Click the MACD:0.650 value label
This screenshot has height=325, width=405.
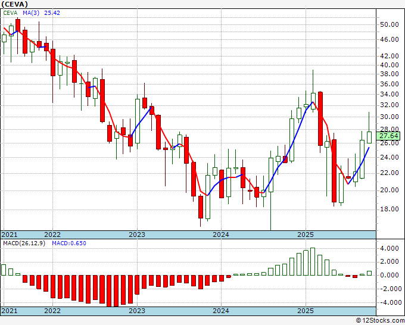(x=69, y=243)
